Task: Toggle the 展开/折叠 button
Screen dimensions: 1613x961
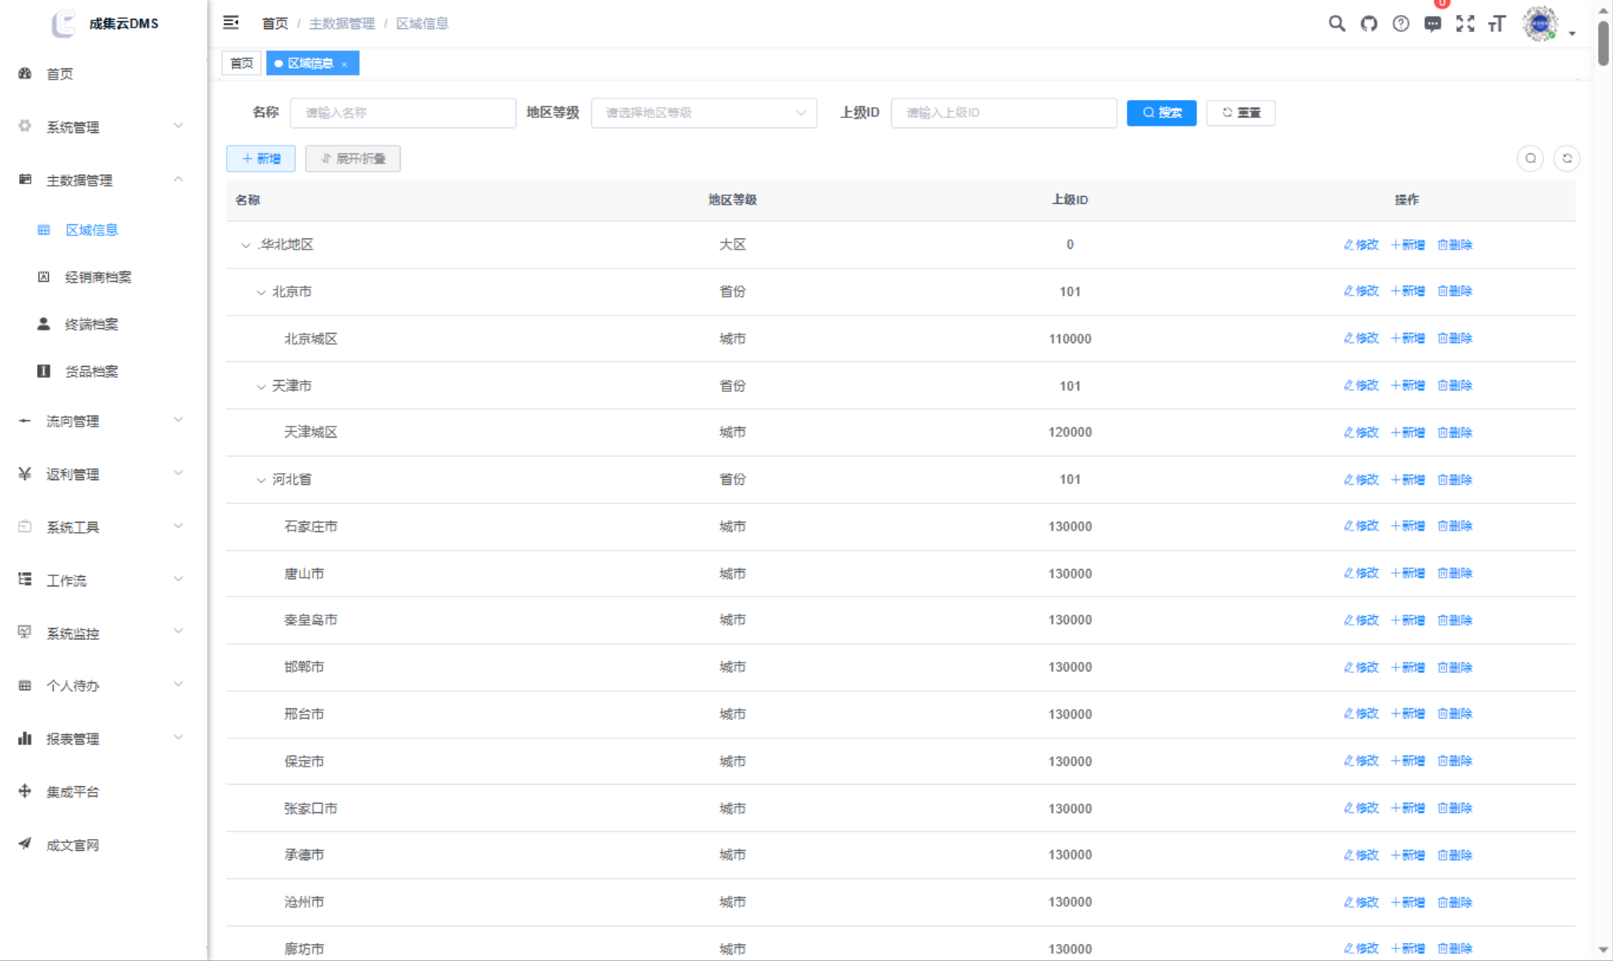Action: pyautogui.click(x=353, y=158)
